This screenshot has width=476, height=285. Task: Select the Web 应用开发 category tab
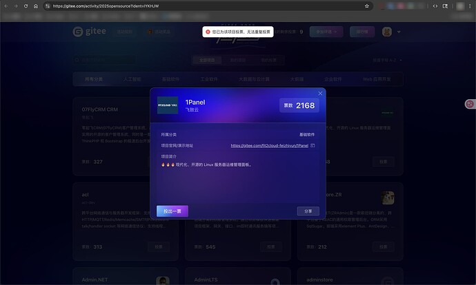coord(382,79)
